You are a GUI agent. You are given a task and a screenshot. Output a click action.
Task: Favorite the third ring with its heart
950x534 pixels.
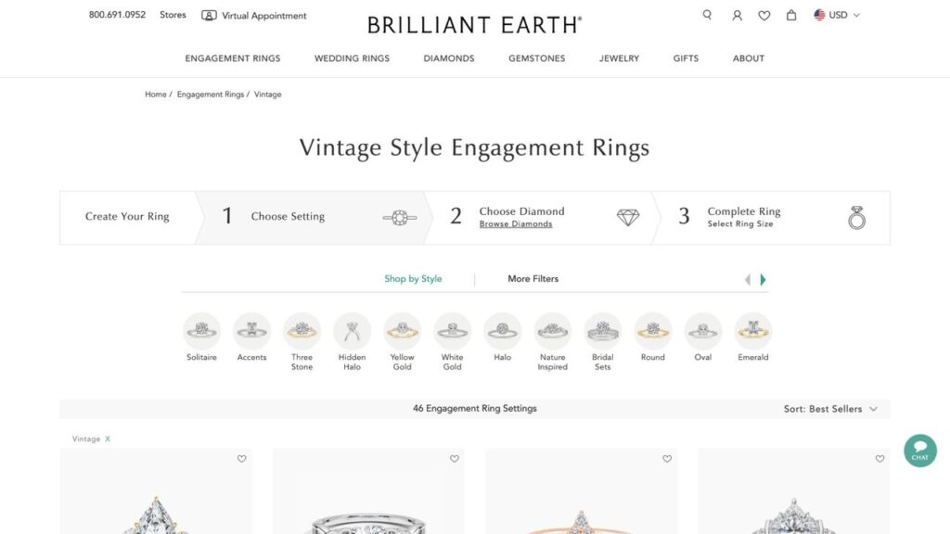667,459
